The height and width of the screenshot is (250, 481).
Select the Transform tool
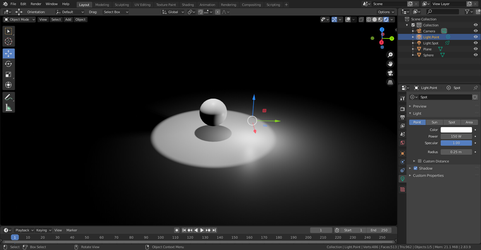8,85
